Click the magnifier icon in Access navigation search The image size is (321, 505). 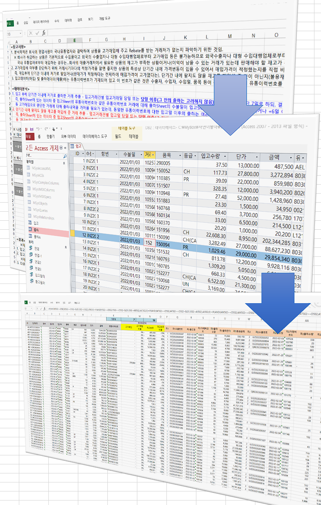click(x=65, y=156)
